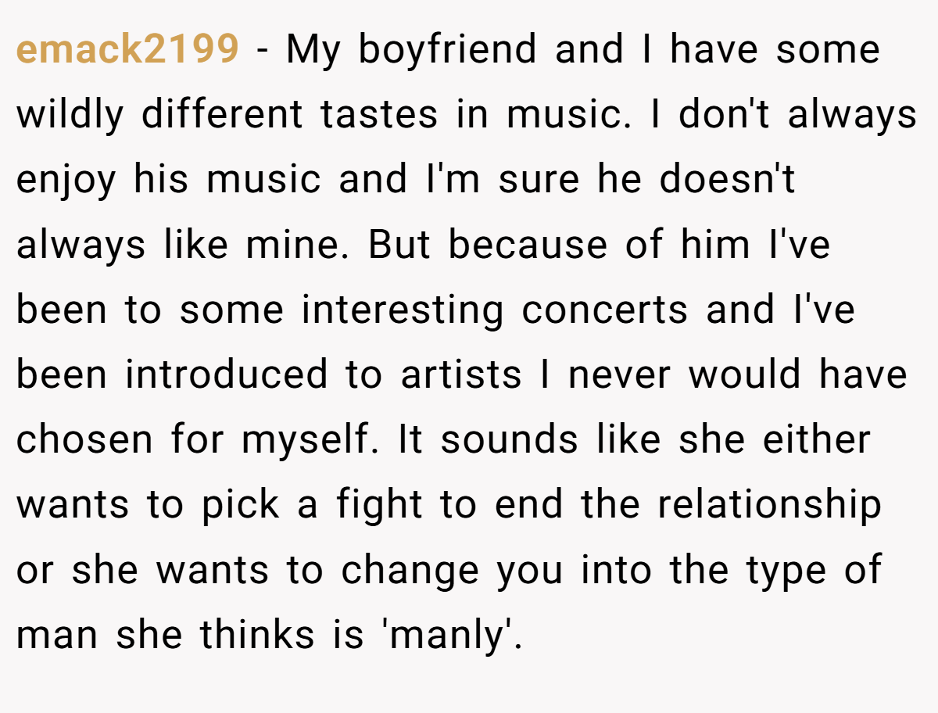Screen dimensions: 938x713
Task: Click the word 'boyfriend' in the comment
Action: (447, 50)
